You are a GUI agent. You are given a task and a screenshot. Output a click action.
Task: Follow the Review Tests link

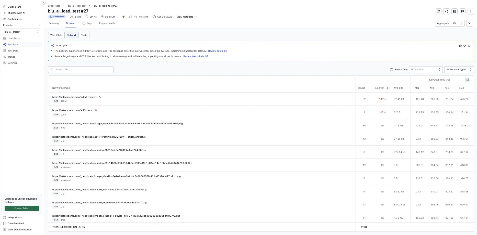pos(217,51)
